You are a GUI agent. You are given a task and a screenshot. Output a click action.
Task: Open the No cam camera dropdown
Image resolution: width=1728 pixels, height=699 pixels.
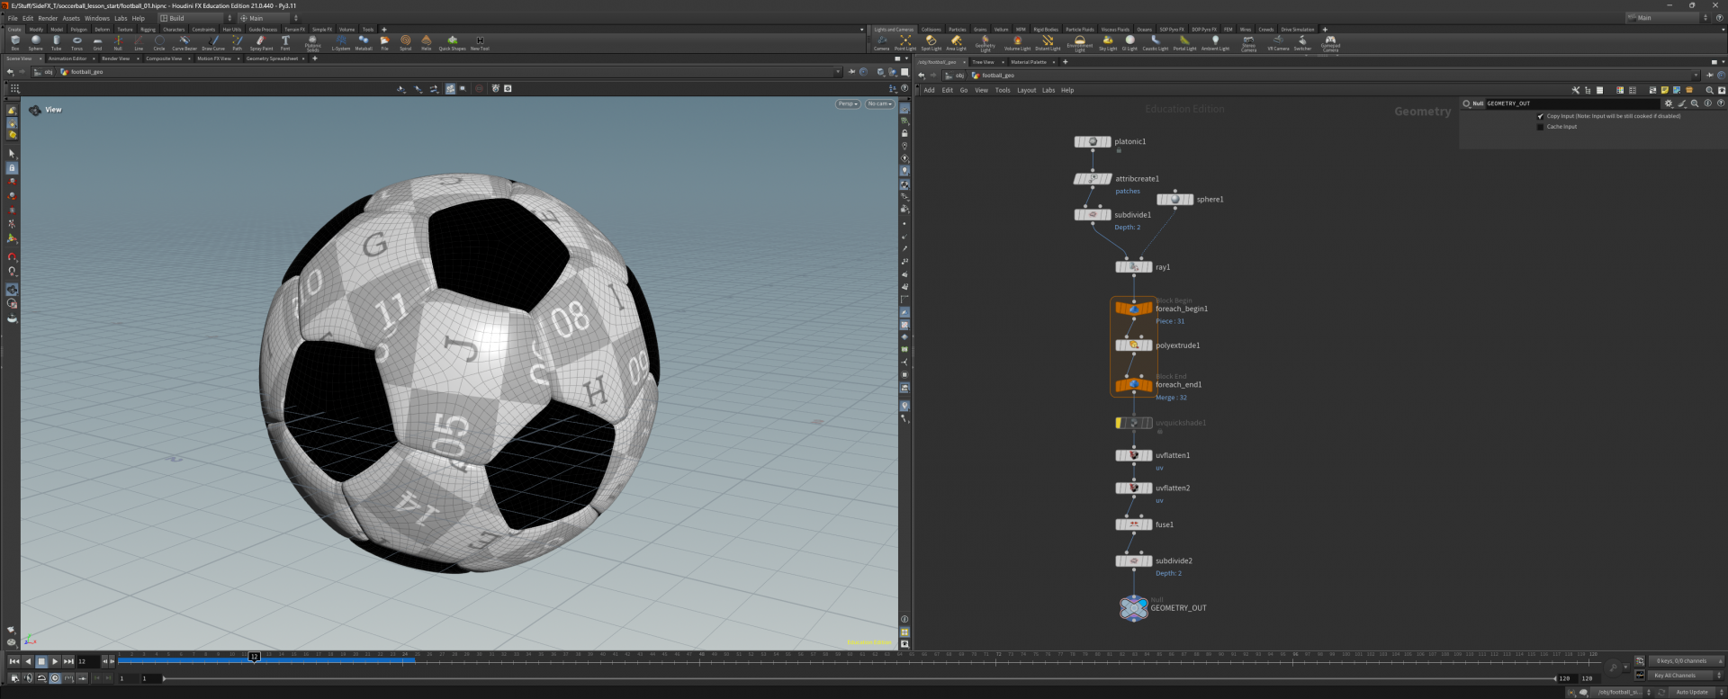coord(879,104)
